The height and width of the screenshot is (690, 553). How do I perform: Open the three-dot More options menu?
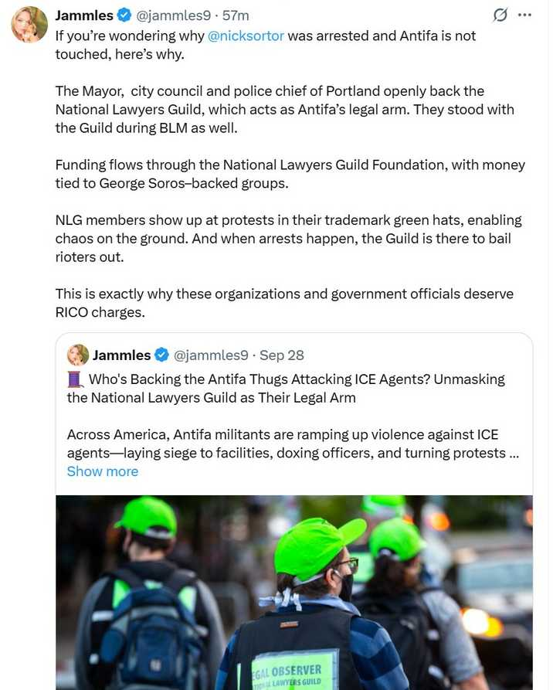point(524,15)
